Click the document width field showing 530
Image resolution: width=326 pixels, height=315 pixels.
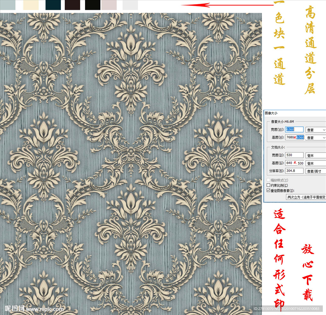point(294,155)
